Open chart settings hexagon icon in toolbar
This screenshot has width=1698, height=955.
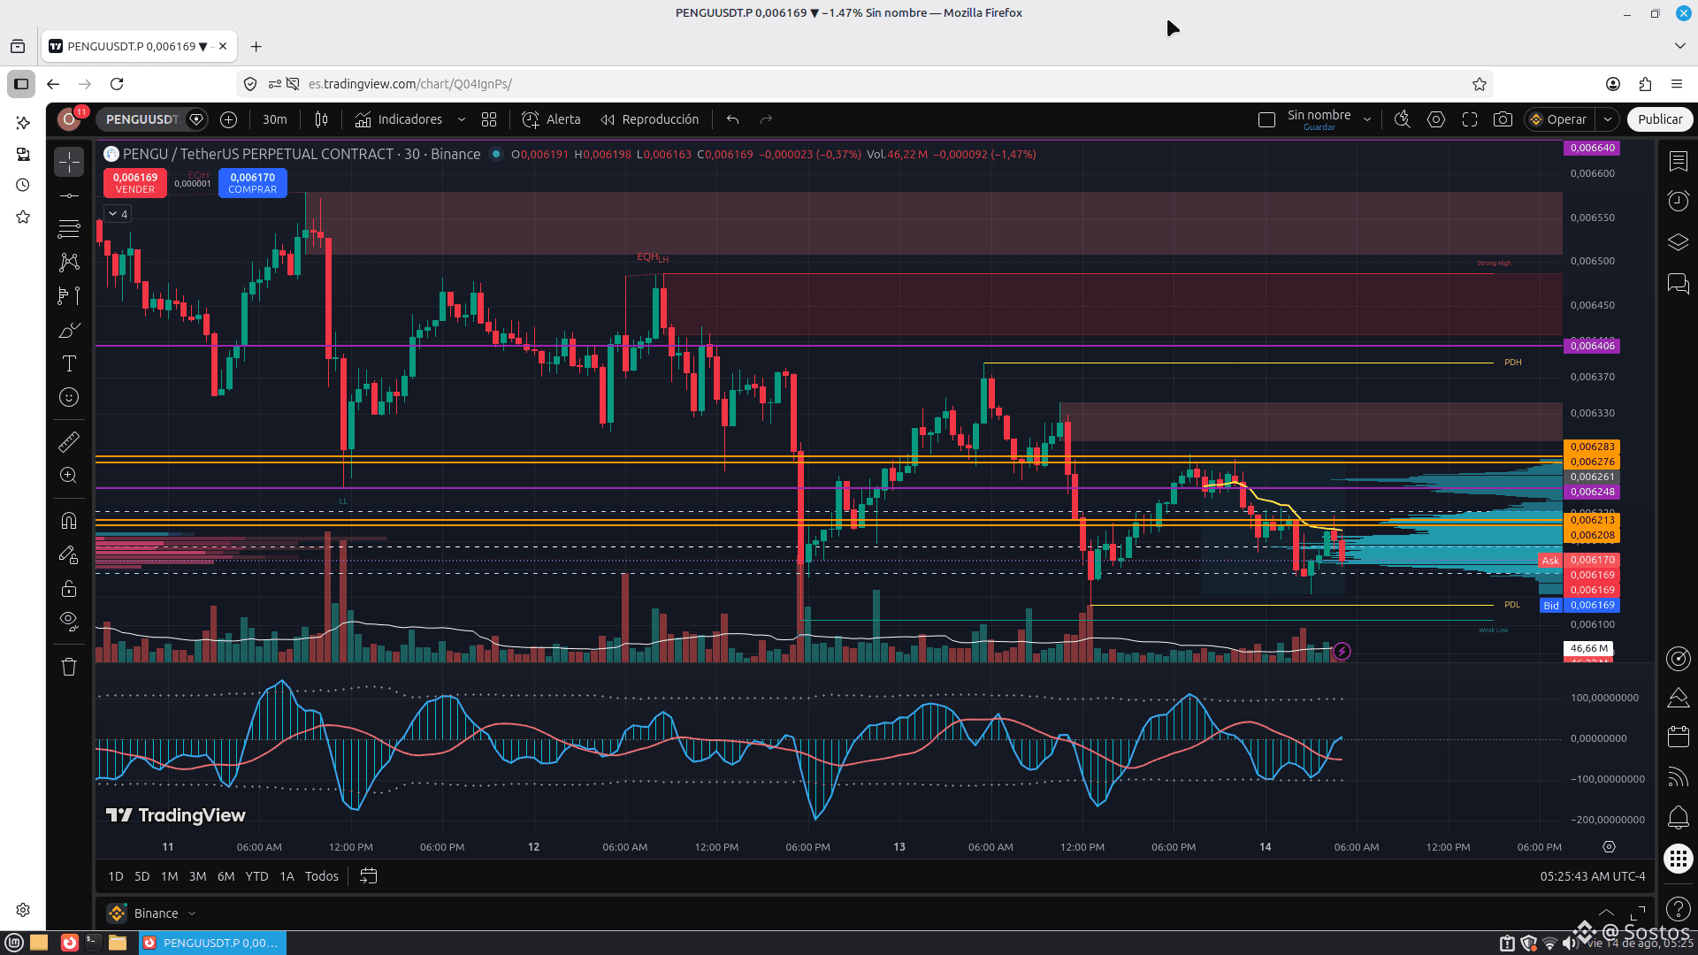1436,119
